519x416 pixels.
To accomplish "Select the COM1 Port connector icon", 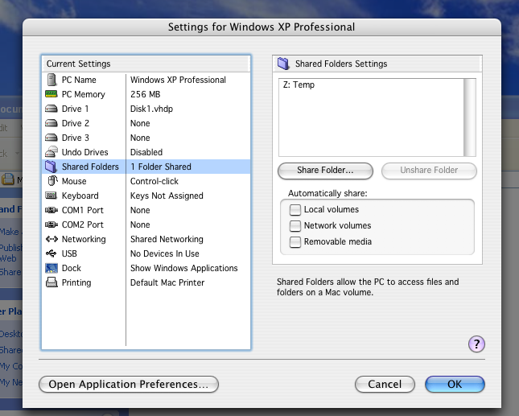I will point(51,210).
